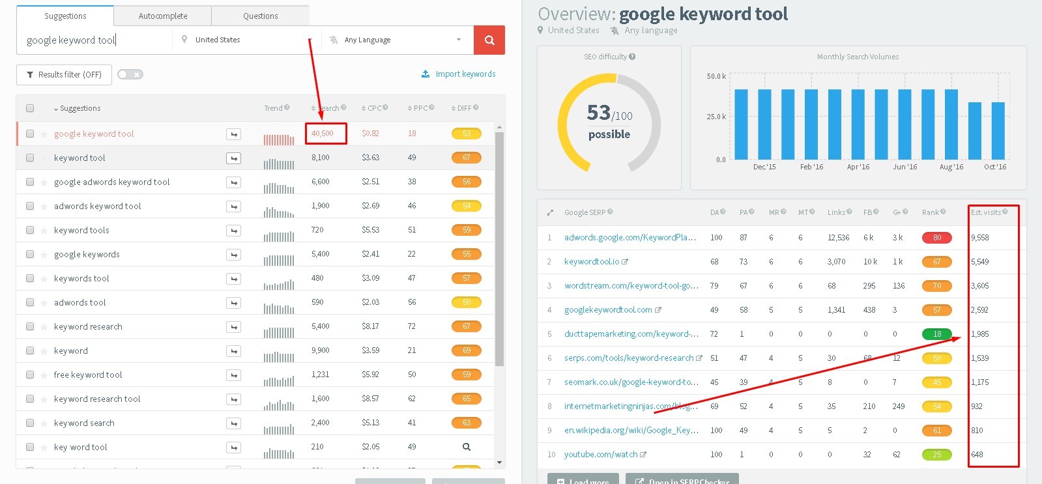Click rank badge 18 for ducttapemarketing.com
The height and width of the screenshot is (484, 1042).
click(x=936, y=334)
